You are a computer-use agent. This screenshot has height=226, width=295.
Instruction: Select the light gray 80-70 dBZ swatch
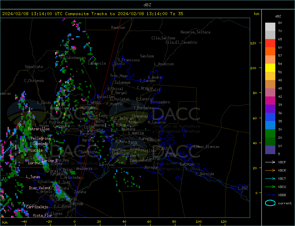pyautogui.click(x=270, y=27)
